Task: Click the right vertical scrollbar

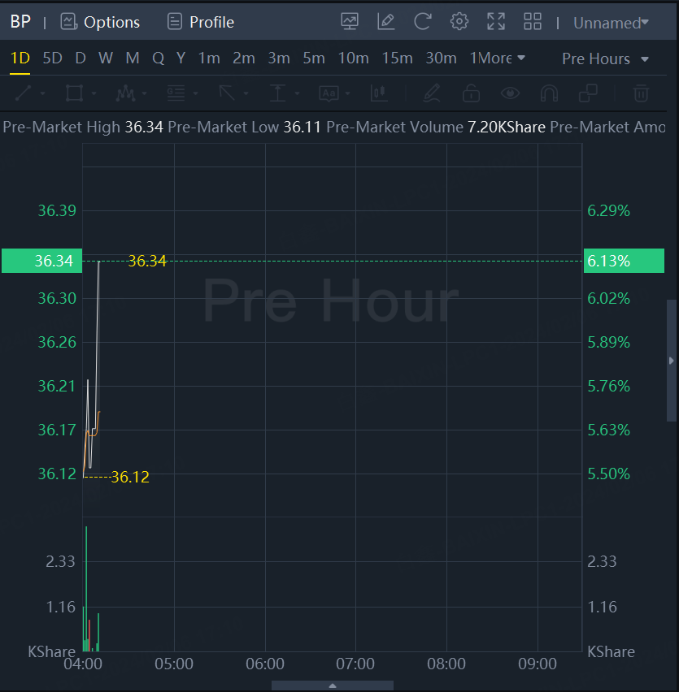Action: [672, 361]
